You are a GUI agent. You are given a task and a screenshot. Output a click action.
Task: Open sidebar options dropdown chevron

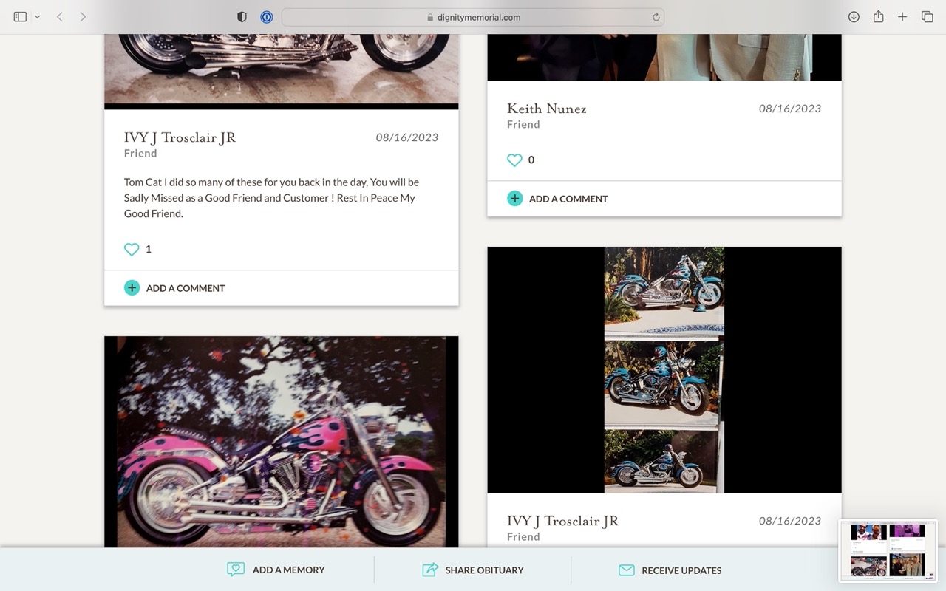coord(37,17)
